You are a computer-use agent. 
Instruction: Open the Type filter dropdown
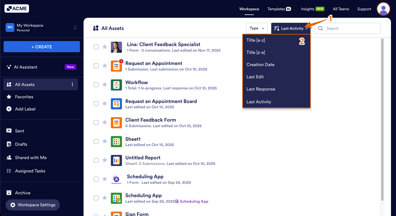coord(256,28)
